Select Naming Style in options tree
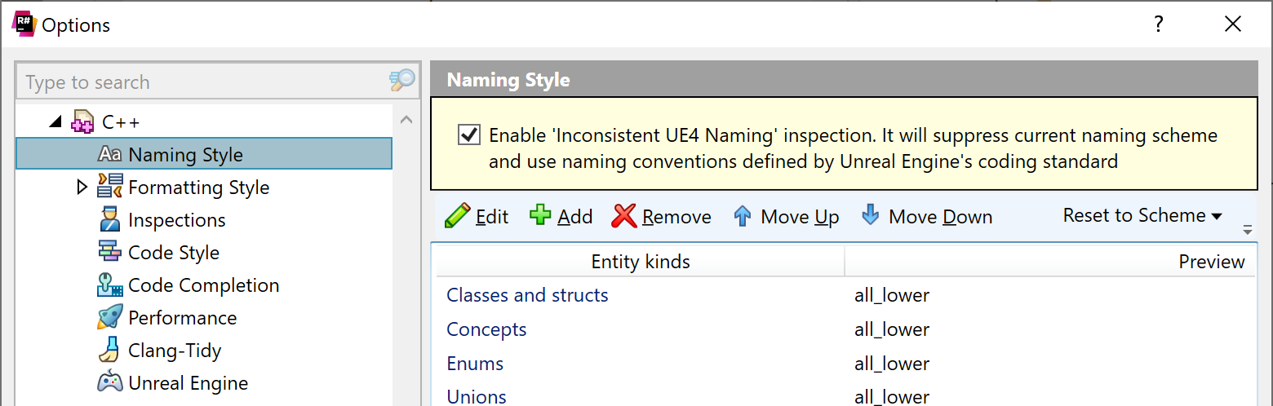 tap(185, 155)
